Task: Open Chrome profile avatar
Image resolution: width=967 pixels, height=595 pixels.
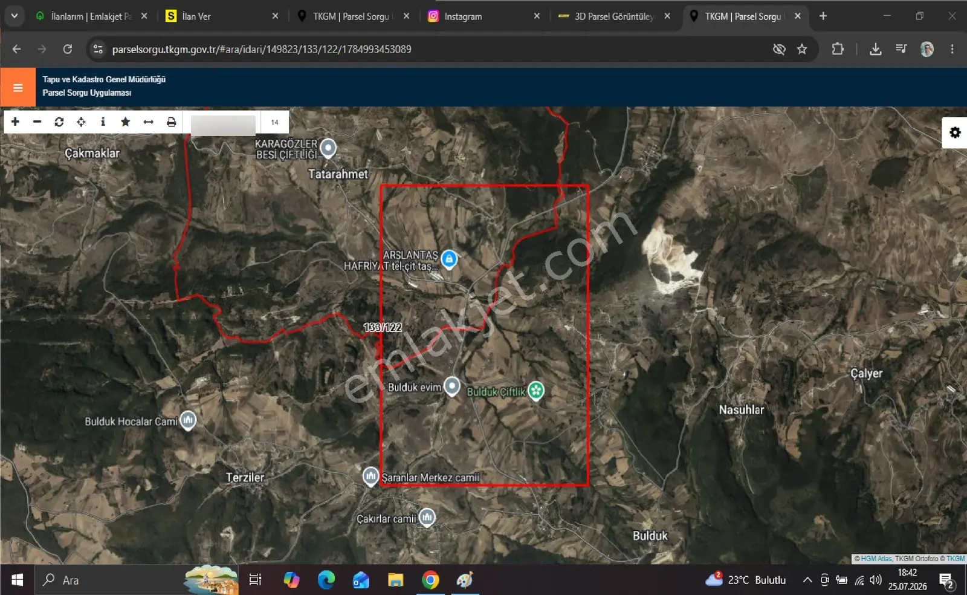Action: click(927, 49)
